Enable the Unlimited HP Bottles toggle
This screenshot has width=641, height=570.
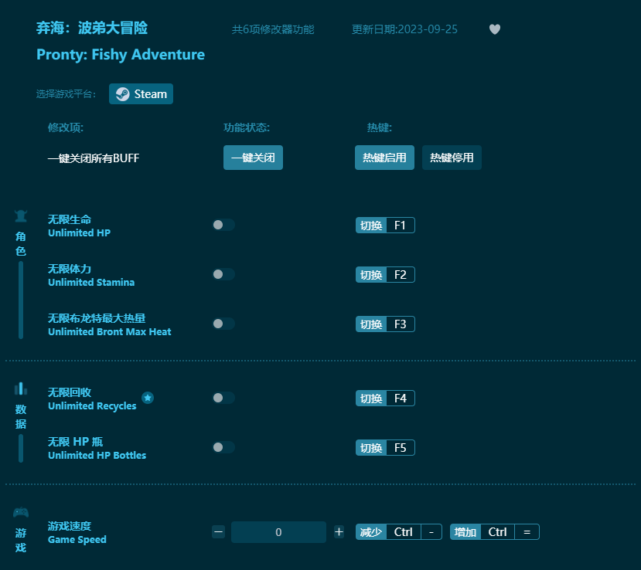click(x=223, y=447)
